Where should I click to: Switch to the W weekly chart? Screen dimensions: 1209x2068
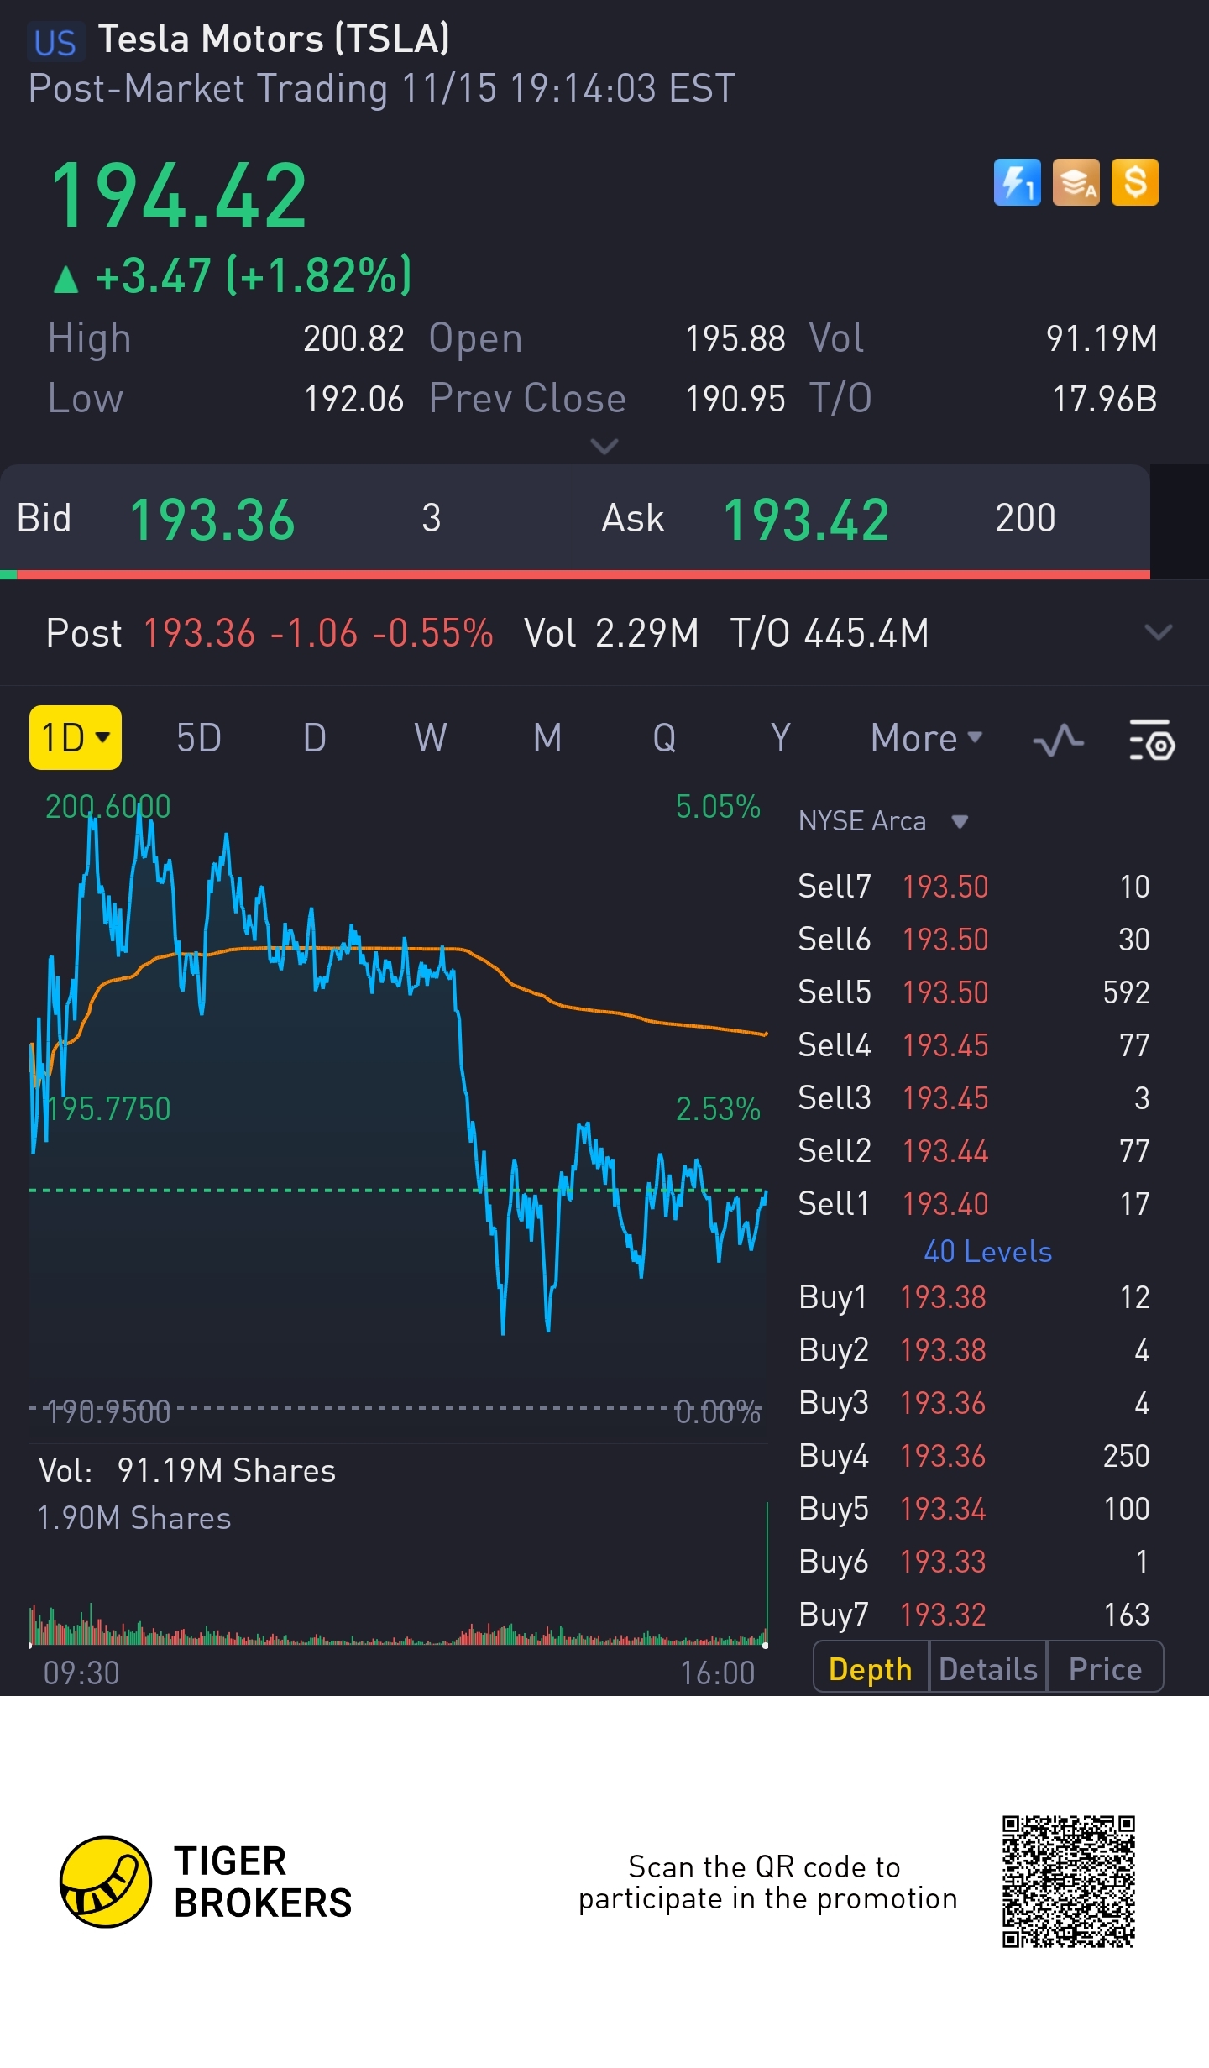tap(430, 739)
